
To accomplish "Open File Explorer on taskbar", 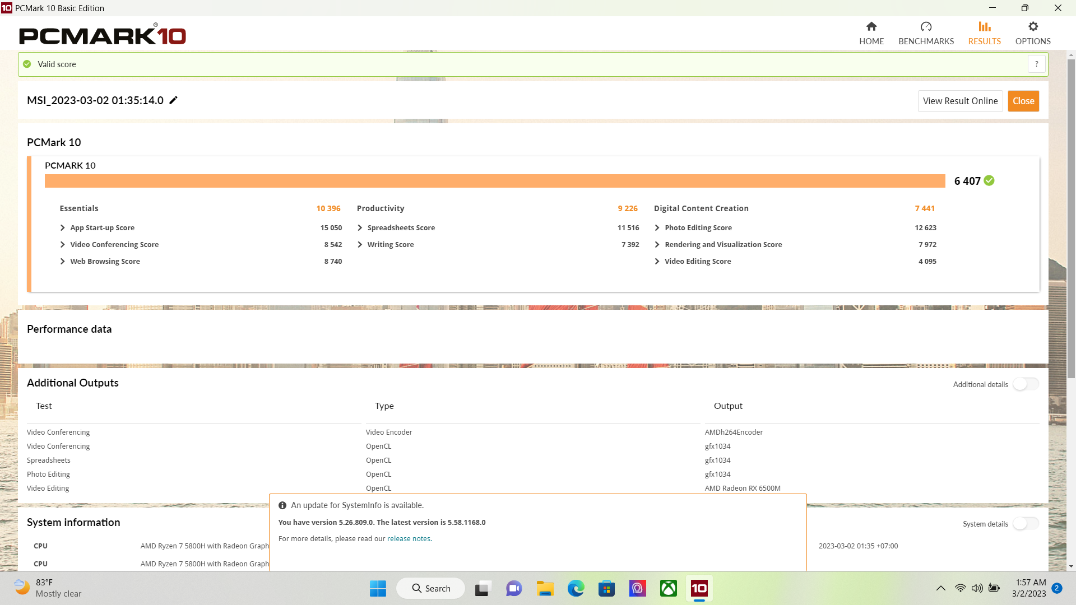I will point(545,588).
